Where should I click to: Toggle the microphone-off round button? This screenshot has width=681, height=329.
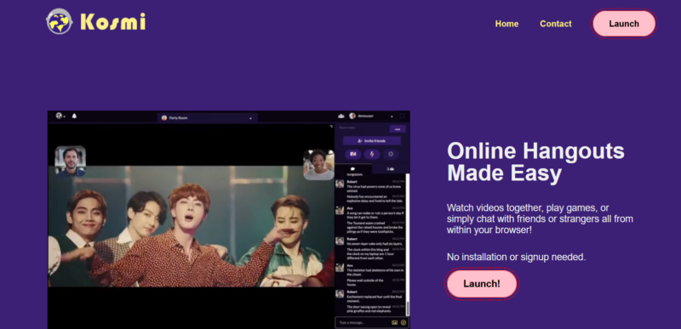[x=372, y=154]
